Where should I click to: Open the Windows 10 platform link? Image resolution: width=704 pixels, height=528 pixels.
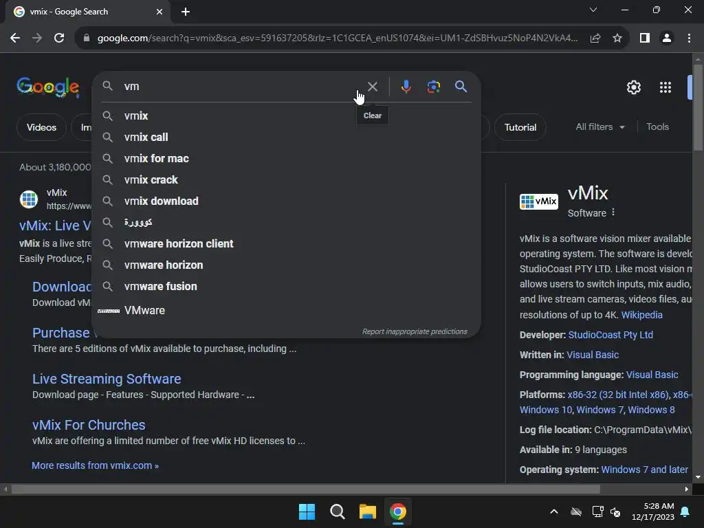(x=545, y=410)
